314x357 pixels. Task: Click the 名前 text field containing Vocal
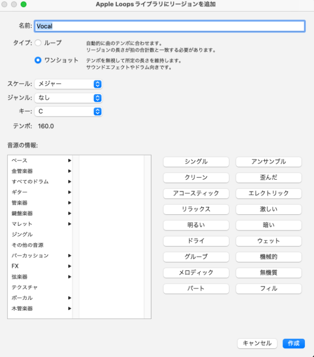point(170,26)
